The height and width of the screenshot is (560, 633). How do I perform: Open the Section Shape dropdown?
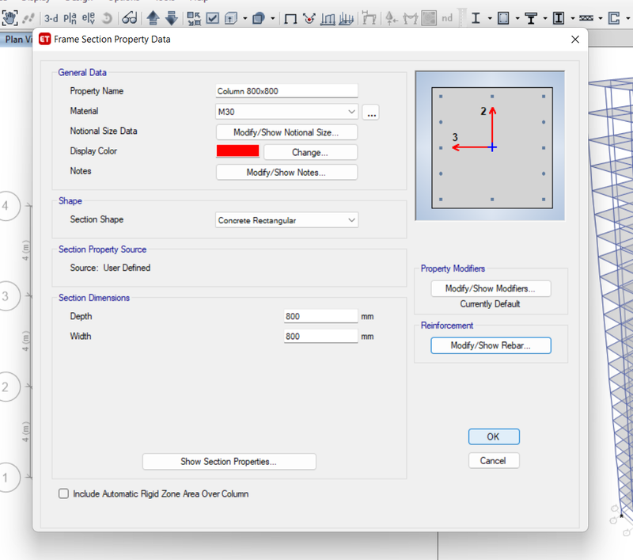(x=286, y=220)
